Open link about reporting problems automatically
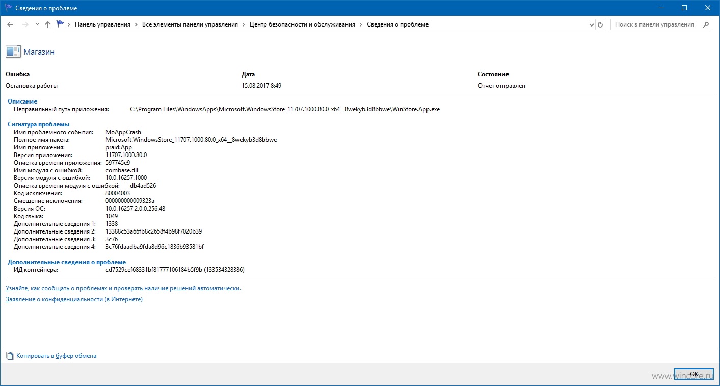 tap(123, 288)
